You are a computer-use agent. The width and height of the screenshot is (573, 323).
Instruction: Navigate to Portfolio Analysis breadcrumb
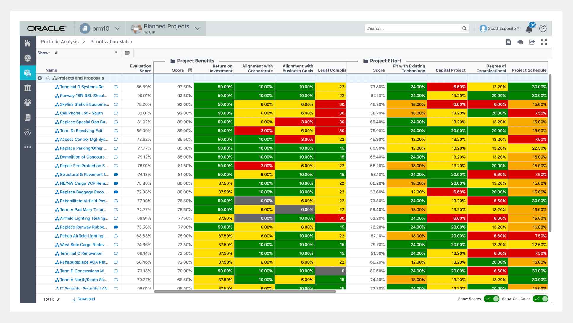[x=60, y=42]
